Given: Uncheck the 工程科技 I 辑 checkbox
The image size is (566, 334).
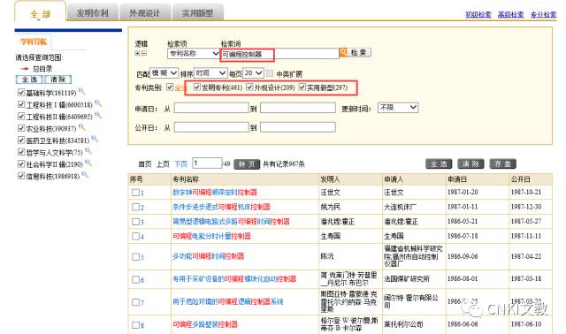Looking at the screenshot, I should 21,104.
